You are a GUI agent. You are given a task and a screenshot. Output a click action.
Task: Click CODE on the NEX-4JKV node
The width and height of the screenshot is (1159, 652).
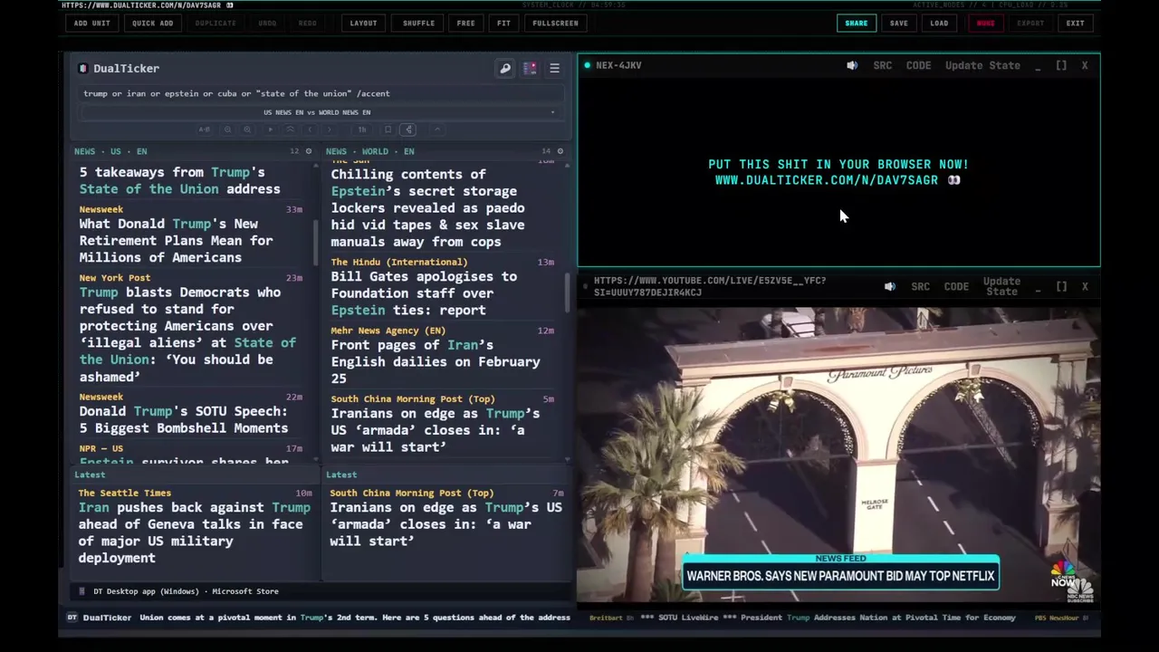coord(918,65)
